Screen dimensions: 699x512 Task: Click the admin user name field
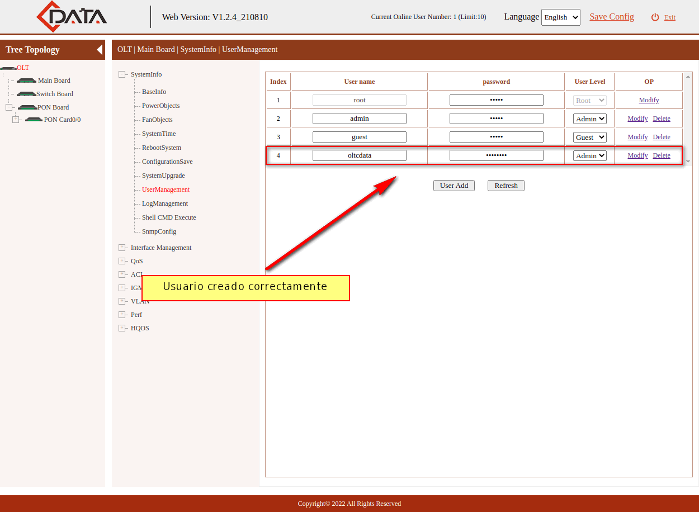(359, 118)
